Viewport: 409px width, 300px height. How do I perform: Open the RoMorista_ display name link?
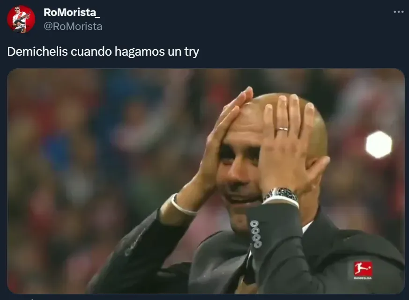click(x=72, y=12)
